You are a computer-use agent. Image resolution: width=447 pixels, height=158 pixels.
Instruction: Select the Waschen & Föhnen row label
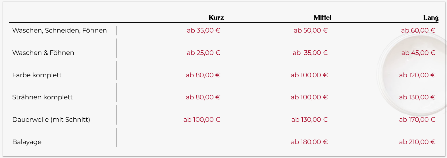(43, 53)
